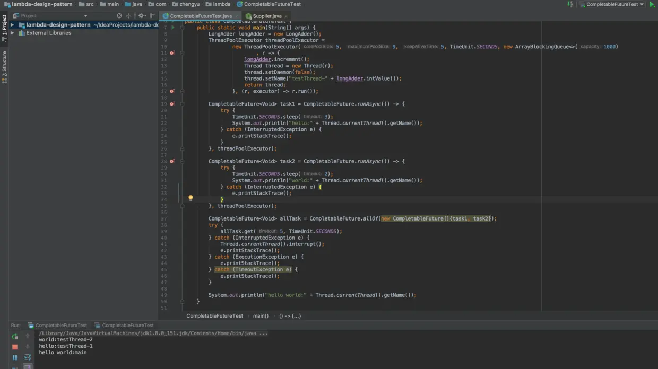Click the 'world:testThread-2' console output line

(66, 340)
